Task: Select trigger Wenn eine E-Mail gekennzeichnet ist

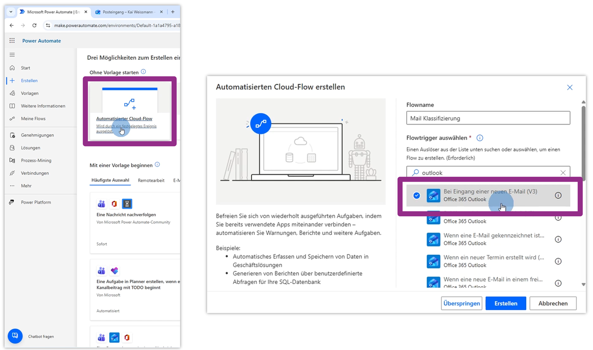Action: 488,239
